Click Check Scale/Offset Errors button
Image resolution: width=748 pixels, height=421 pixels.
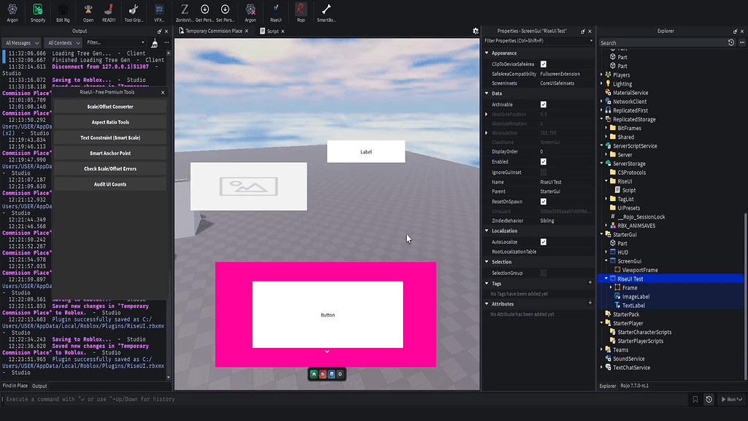[110, 169]
